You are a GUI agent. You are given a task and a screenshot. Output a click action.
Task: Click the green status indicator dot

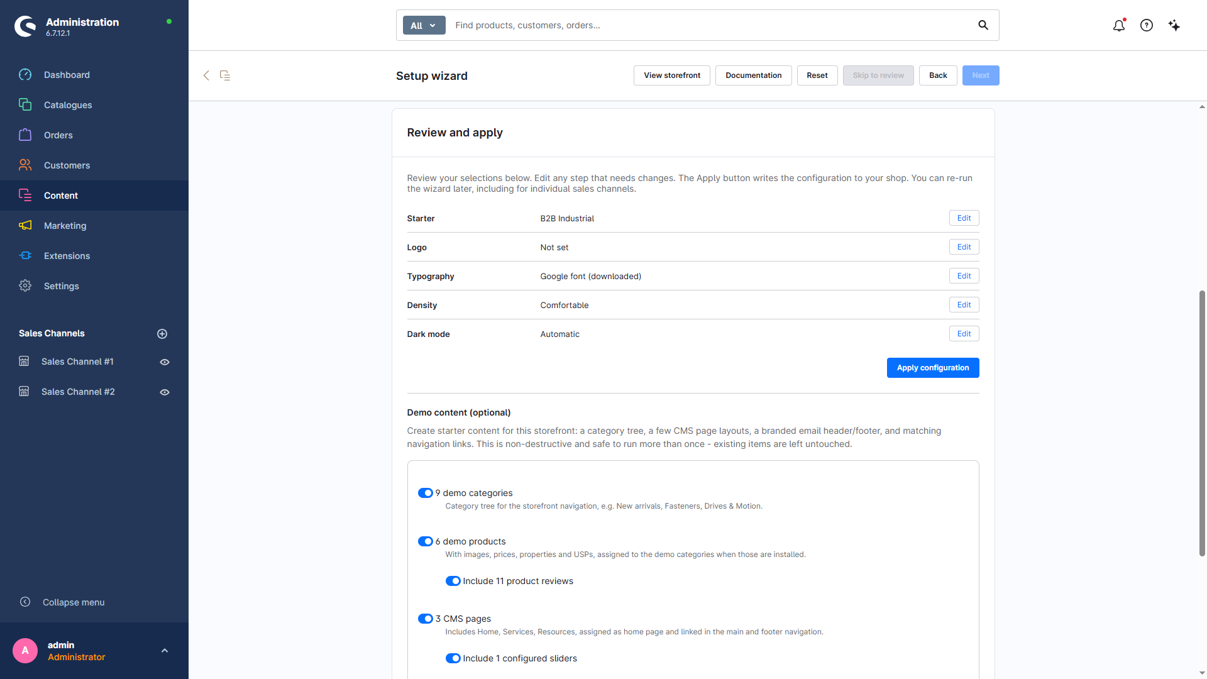tap(169, 21)
